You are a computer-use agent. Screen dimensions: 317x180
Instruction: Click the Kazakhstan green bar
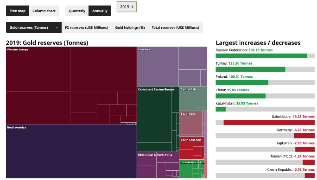[221, 109]
